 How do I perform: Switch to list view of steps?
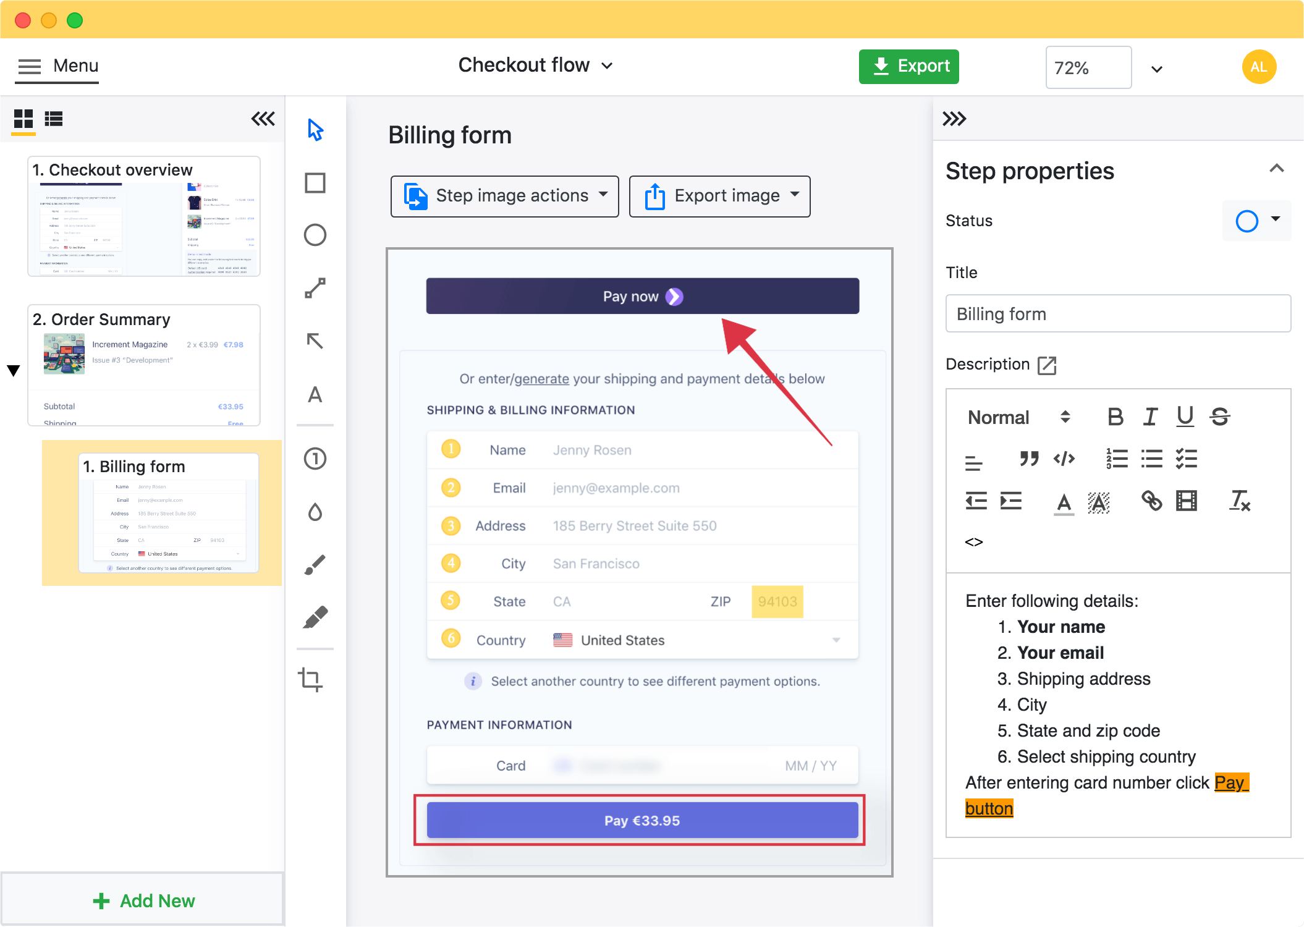point(54,119)
